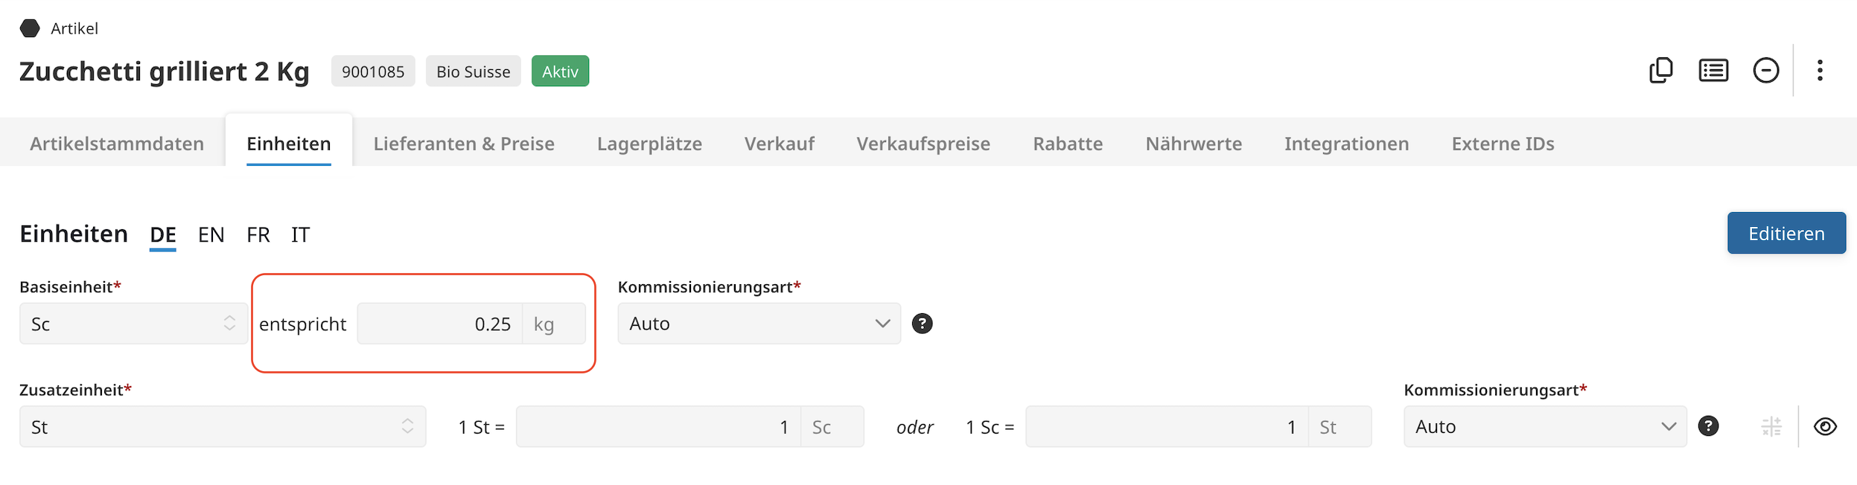The width and height of the screenshot is (1857, 485).
Task: Open the three-dot more options menu
Action: (1819, 71)
